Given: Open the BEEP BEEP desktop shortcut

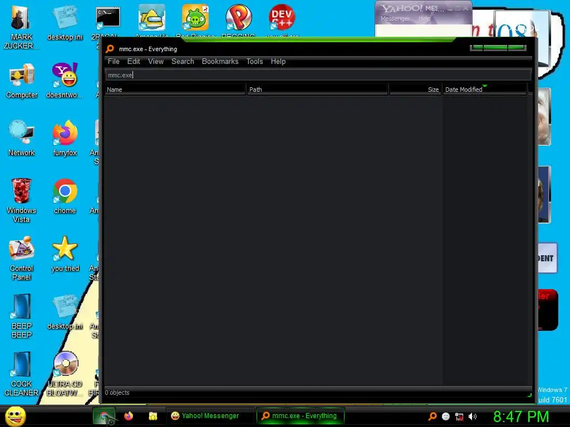Looking at the screenshot, I should (x=22, y=316).
